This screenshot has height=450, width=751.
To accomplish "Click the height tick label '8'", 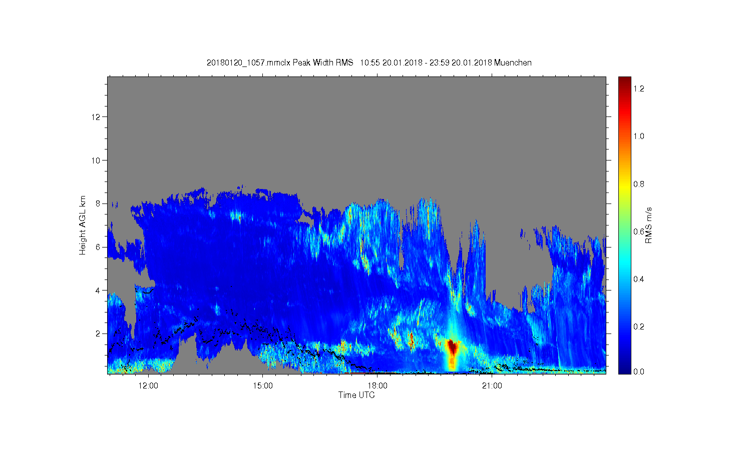I will click(99, 203).
